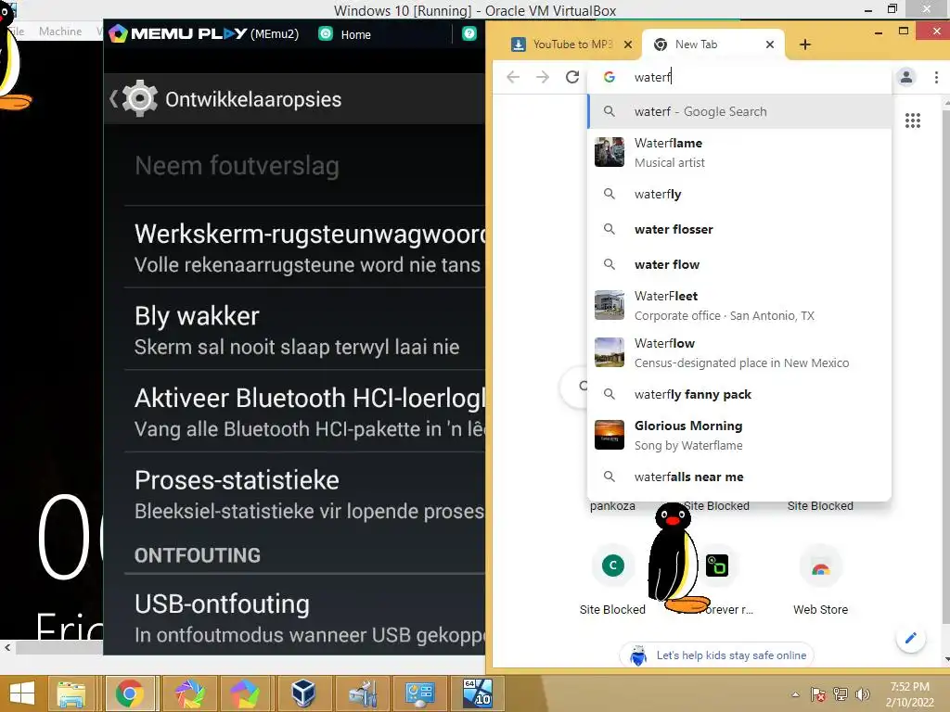Image resolution: width=950 pixels, height=712 pixels.
Task: Click the address bar with 'waterf'
Action: (x=739, y=77)
